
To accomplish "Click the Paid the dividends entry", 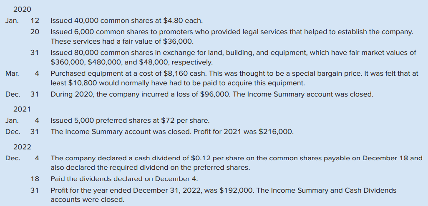I will 124,179.
